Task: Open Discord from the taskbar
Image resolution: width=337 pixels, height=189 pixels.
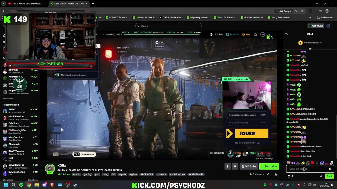Action: [44, 185]
